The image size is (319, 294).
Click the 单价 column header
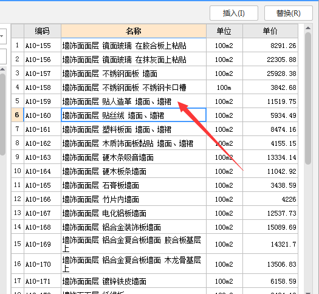270,31
